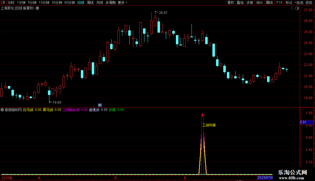Open dropdown next to 上海家化 title

[x=37, y=8]
